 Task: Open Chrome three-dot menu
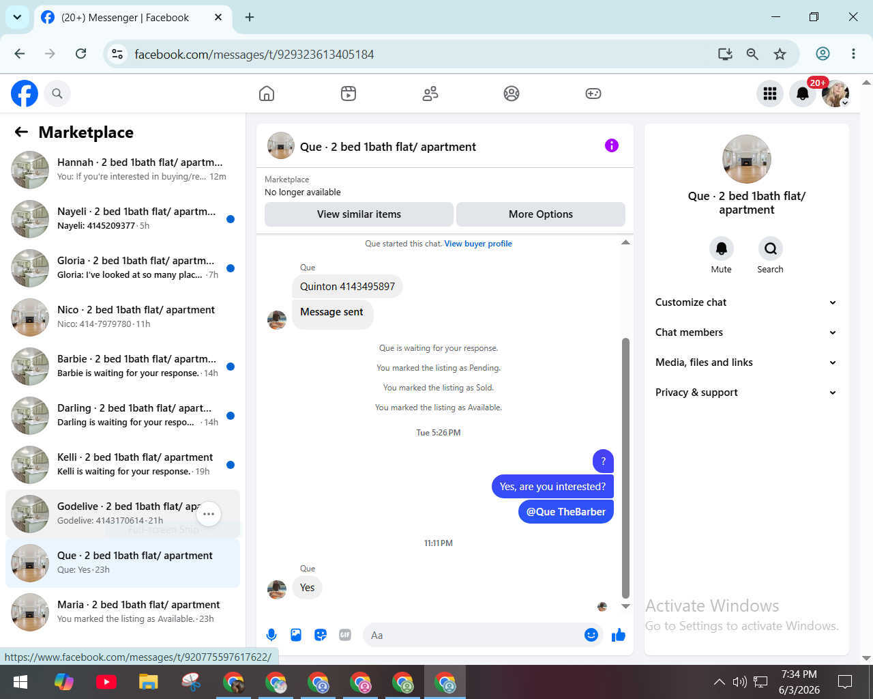coord(853,54)
